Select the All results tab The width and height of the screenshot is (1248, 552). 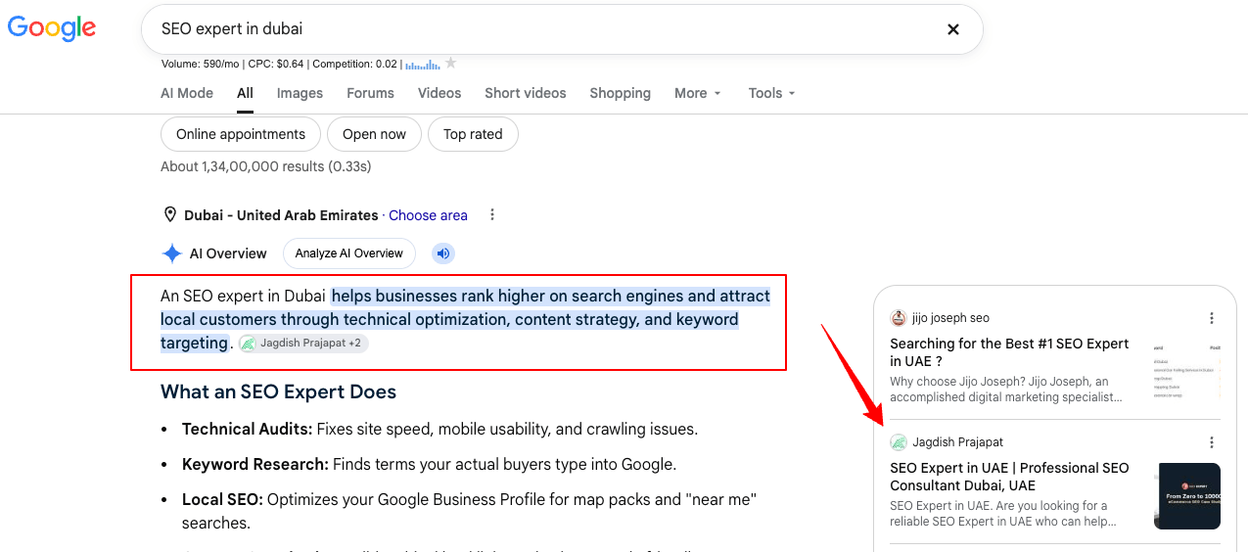[x=245, y=93]
